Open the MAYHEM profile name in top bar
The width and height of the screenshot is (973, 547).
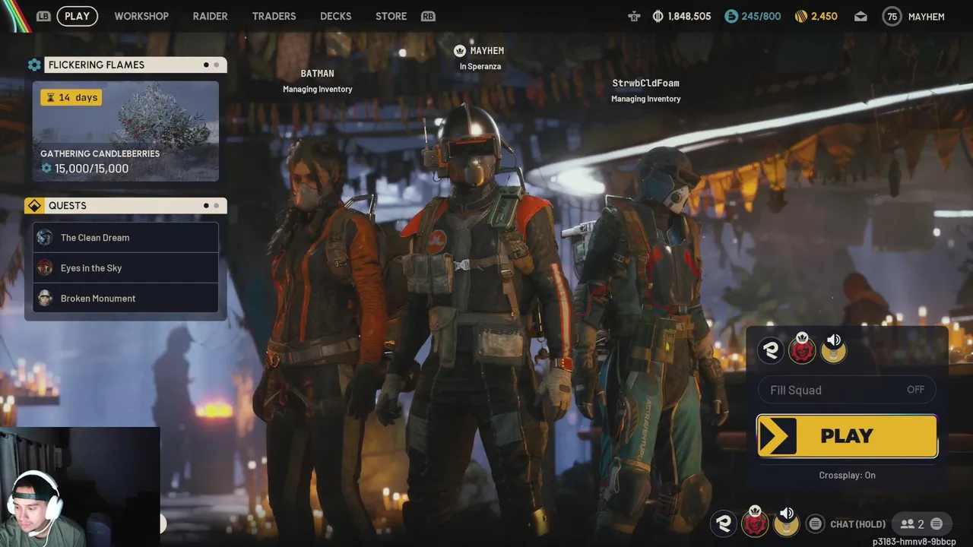pyautogui.click(x=926, y=16)
